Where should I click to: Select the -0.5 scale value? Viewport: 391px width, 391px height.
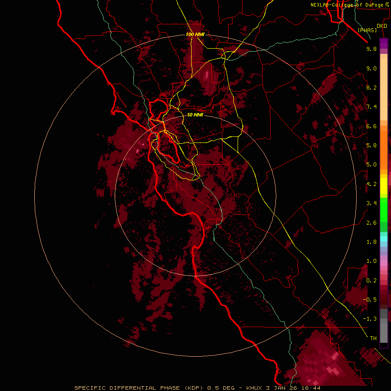click(x=370, y=299)
